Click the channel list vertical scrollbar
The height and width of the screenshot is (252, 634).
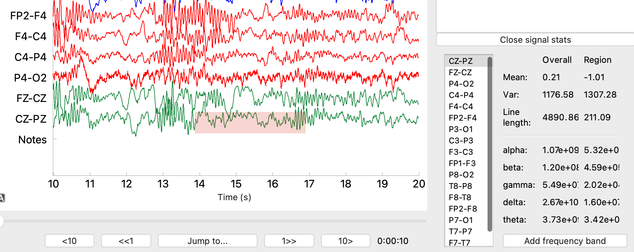point(490,144)
